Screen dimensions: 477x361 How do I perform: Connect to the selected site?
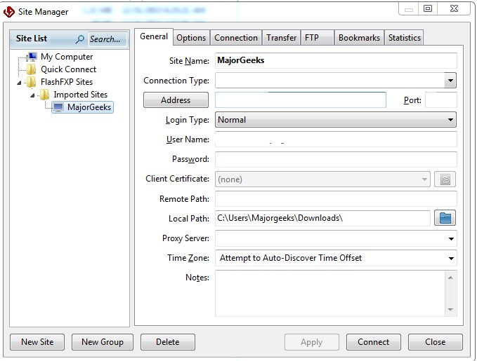[373, 342]
